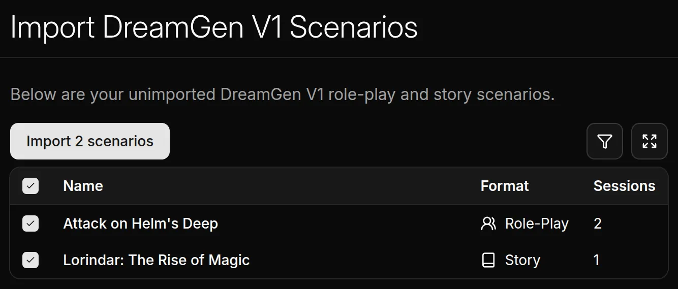The width and height of the screenshot is (678, 289).
Task: Click the session count for Lorindar scenario
Action: pyautogui.click(x=597, y=260)
